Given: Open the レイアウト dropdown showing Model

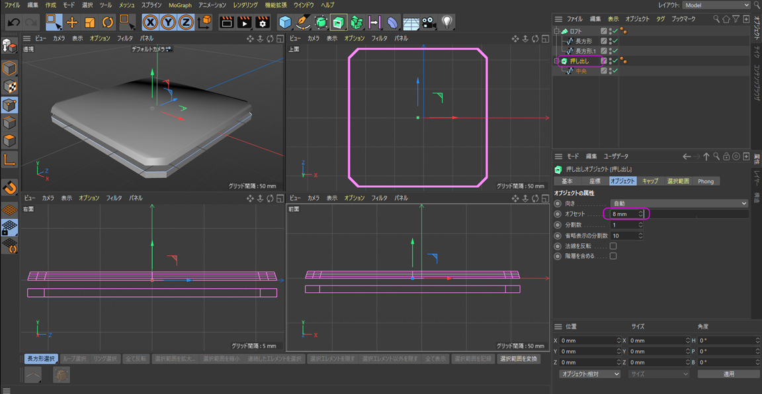Looking at the screenshot, I should pyautogui.click(x=717, y=5).
